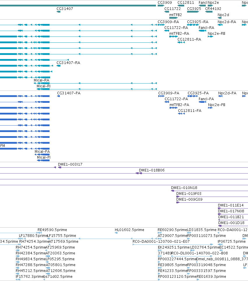The height and width of the screenshot is (281, 248).
Task: Select the CG12811 gene label
Action: click(x=186, y=3)
